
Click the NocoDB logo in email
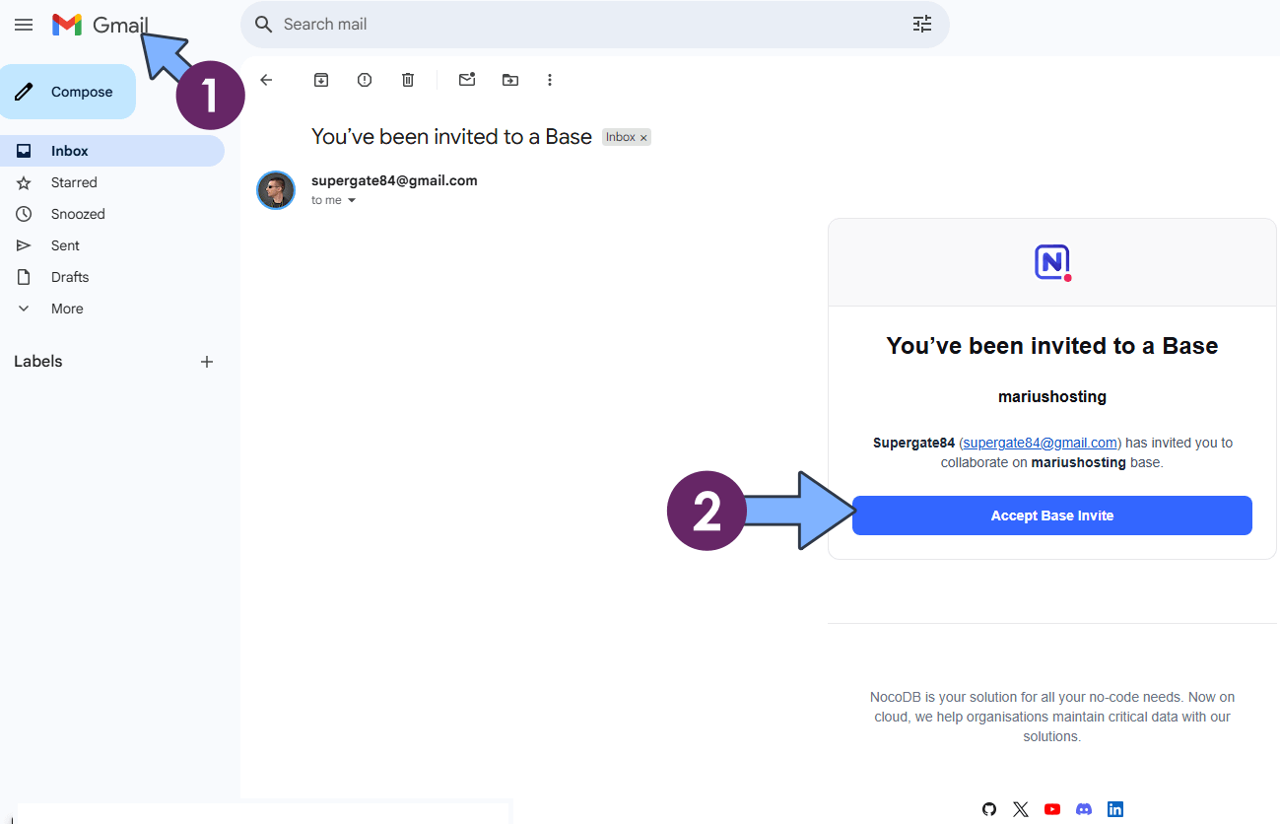1052,263
